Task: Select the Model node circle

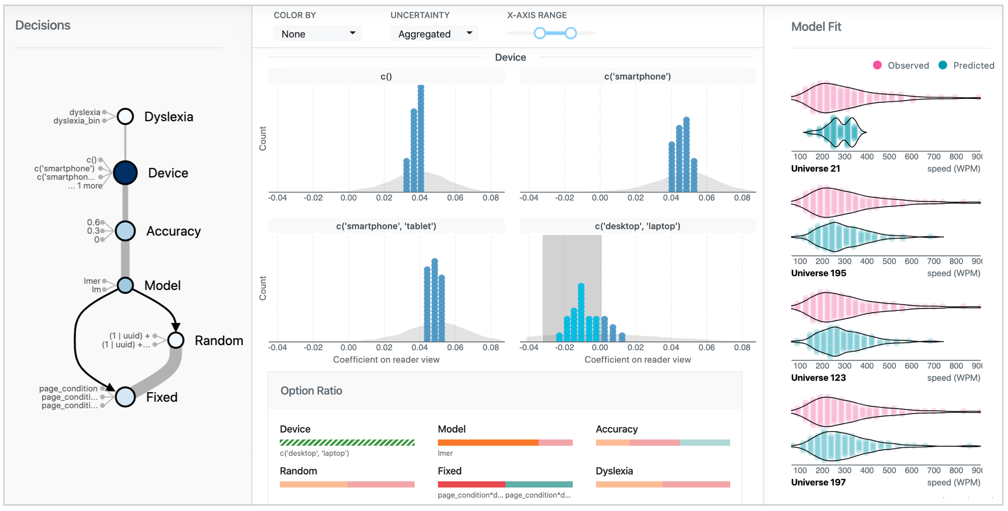Action: pyautogui.click(x=124, y=285)
